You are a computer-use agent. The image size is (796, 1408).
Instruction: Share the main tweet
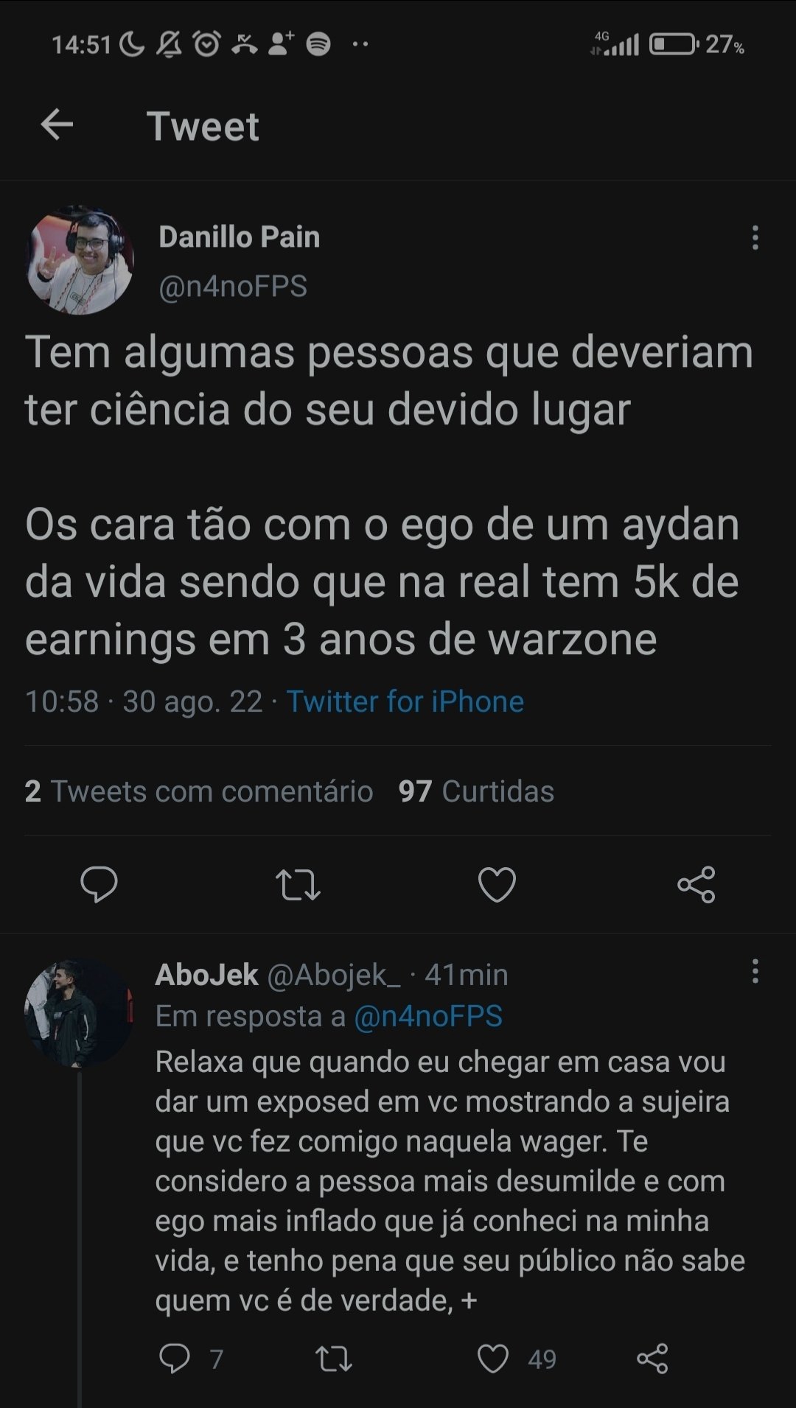point(696,884)
